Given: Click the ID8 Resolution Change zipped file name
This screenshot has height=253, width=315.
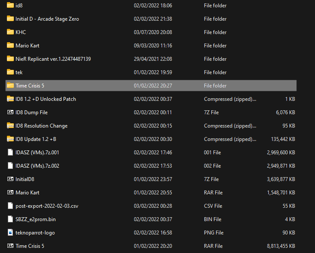Looking at the screenshot, I should [x=41, y=126].
